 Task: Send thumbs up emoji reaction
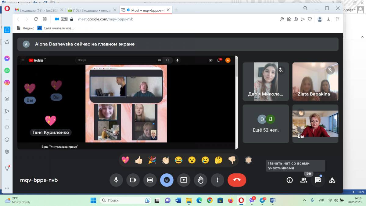coord(138,160)
